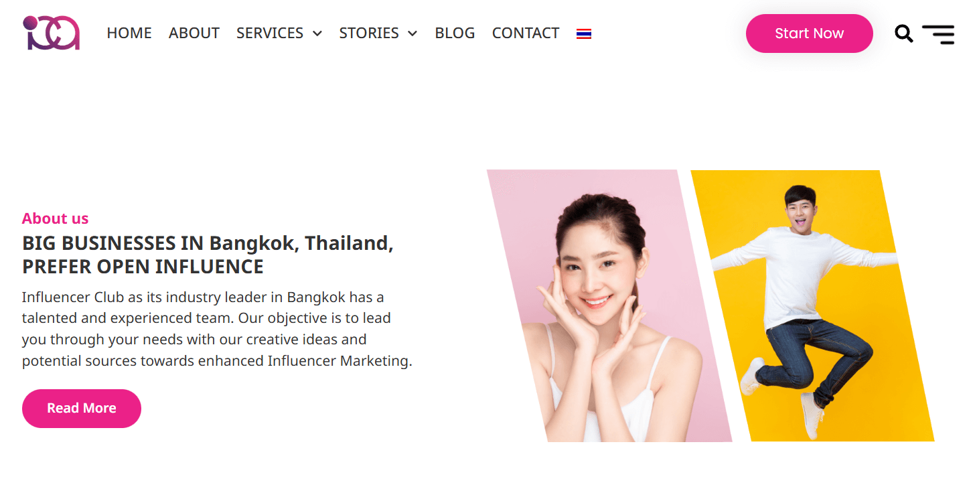This screenshot has height=485, width=973.
Task: Open the search magnifier icon
Action: [903, 33]
